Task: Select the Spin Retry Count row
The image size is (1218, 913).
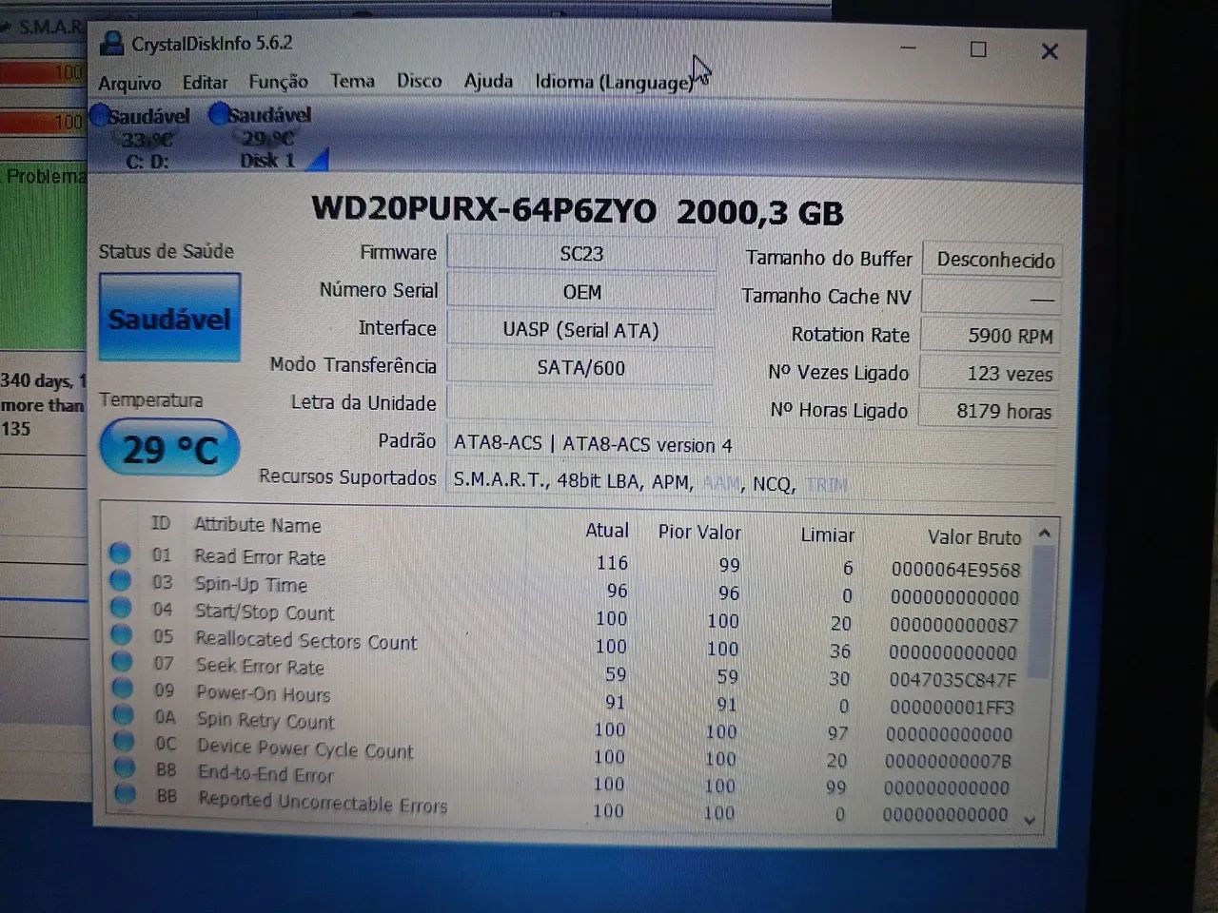Action: click(566, 725)
